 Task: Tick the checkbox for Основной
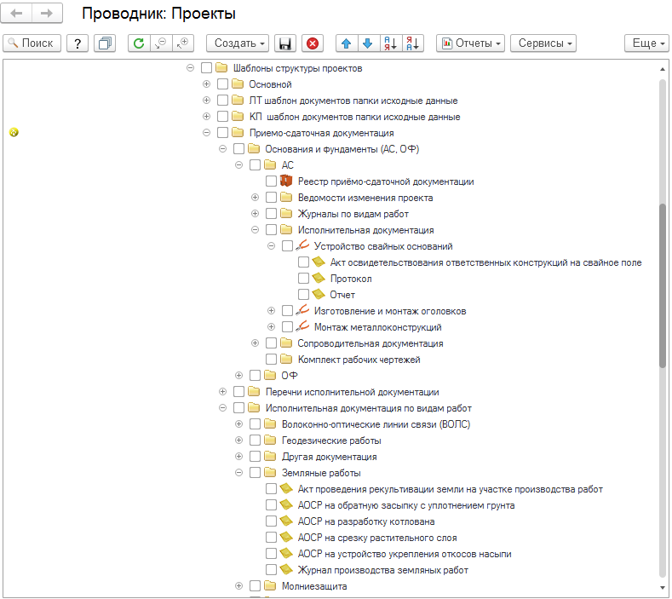tap(222, 84)
